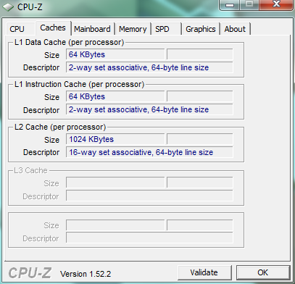The width and height of the screenshot is (295, 284).
Task: Click the OK button
Action: (263, 272)
